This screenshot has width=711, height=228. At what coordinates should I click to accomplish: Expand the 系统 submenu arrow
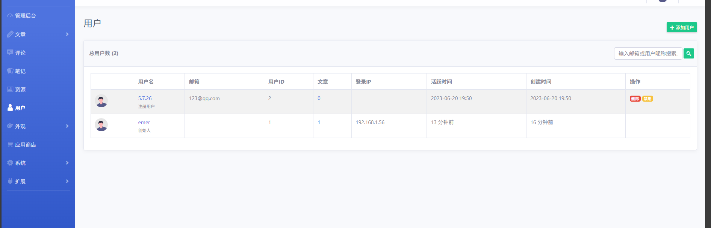(x=67, y=163)
